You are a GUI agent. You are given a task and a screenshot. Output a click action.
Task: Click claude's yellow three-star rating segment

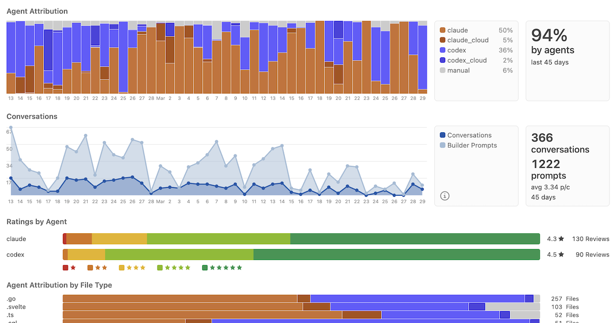click(119, 239)
